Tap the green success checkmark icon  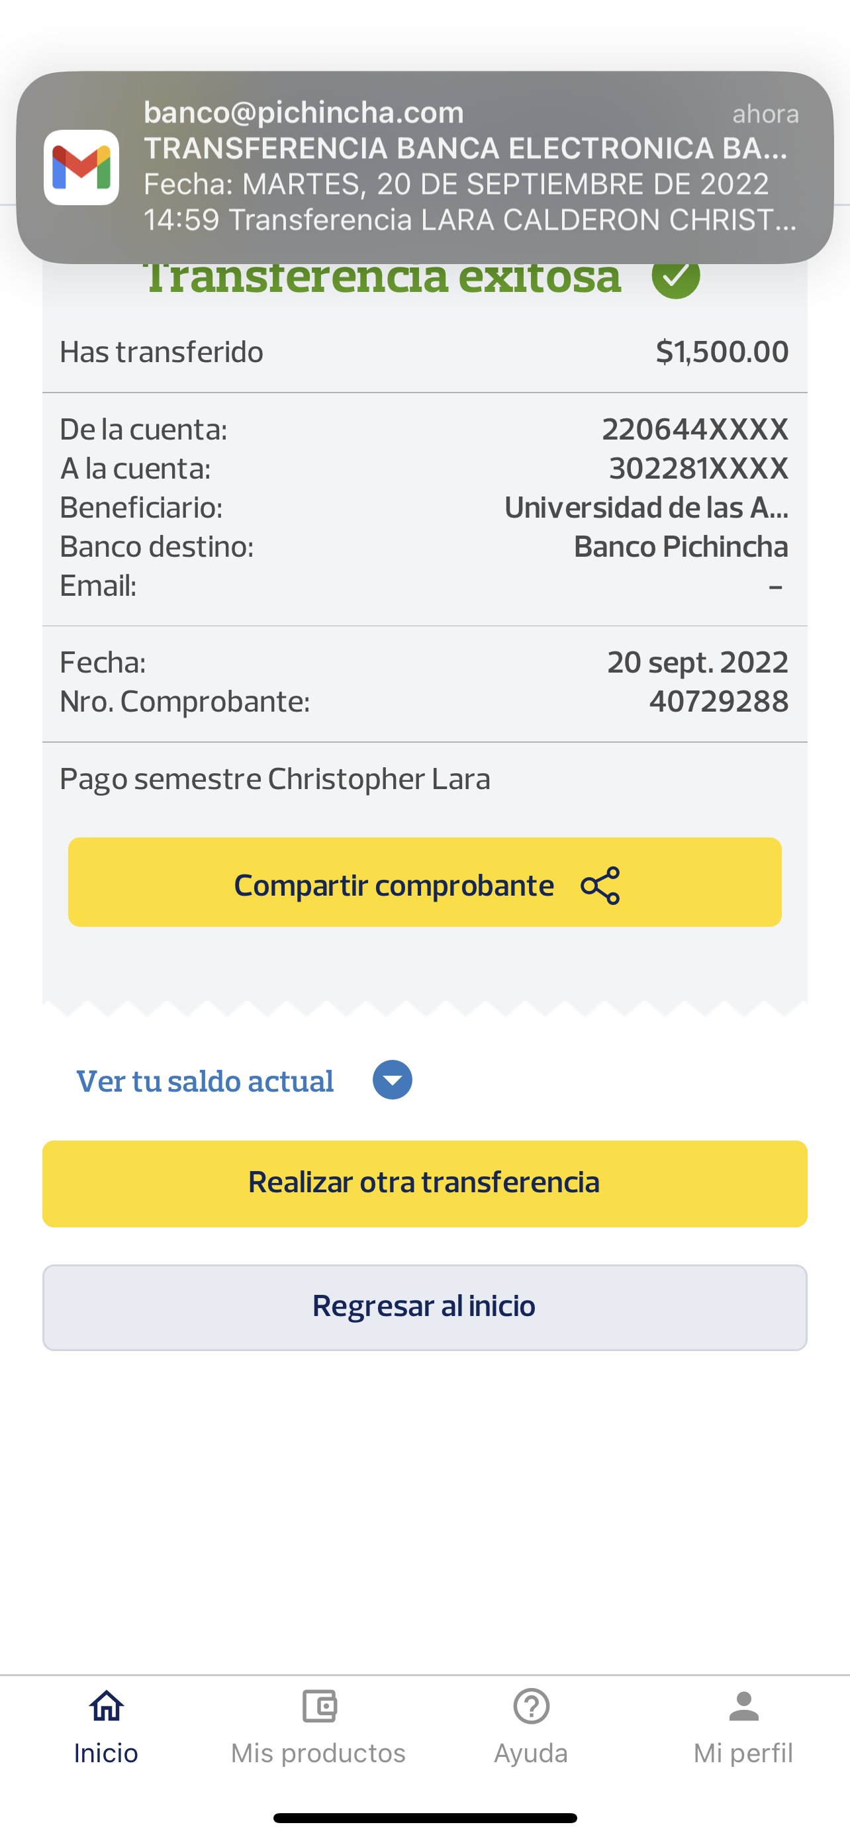(675, 275)
